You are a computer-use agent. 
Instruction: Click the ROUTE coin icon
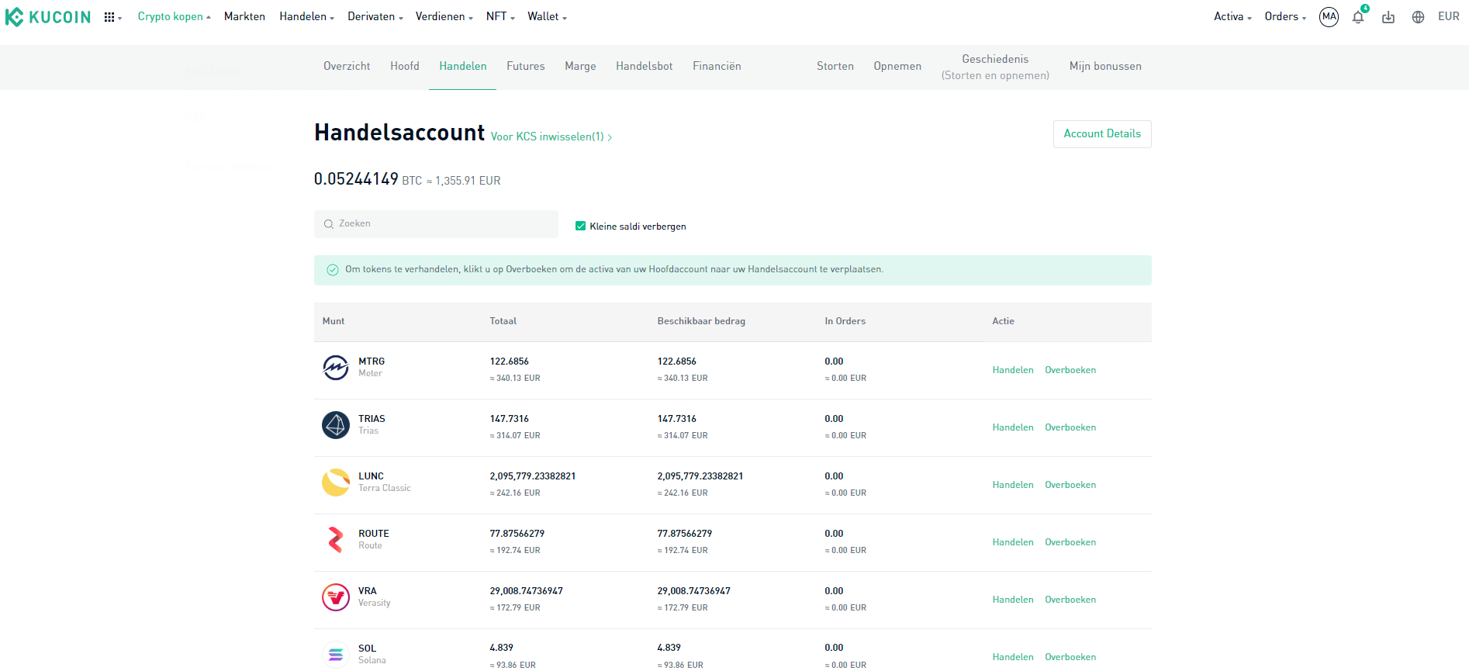pos(336,539)
